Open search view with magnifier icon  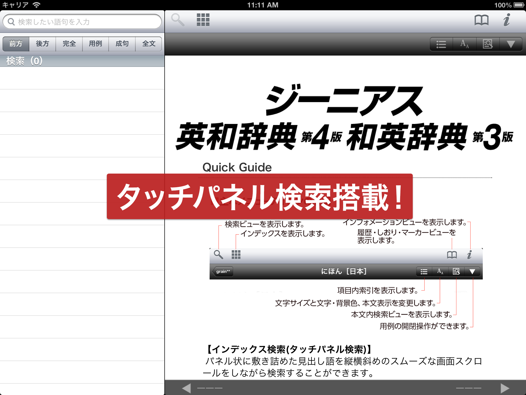tap(178, 20)
